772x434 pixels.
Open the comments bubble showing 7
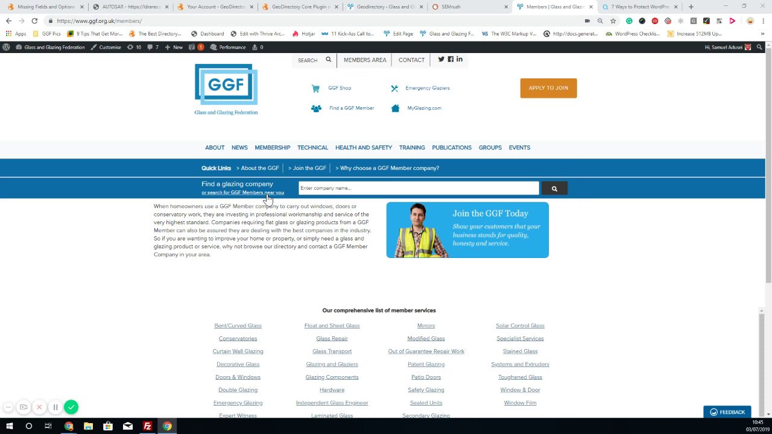[153, 47]
